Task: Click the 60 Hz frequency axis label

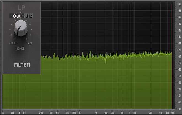Action: click(12, 113)
